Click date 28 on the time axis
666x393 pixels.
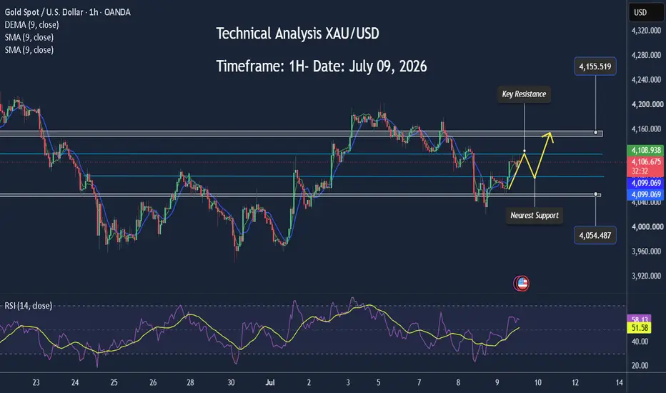pyautogui.click(x=190, y=383)
